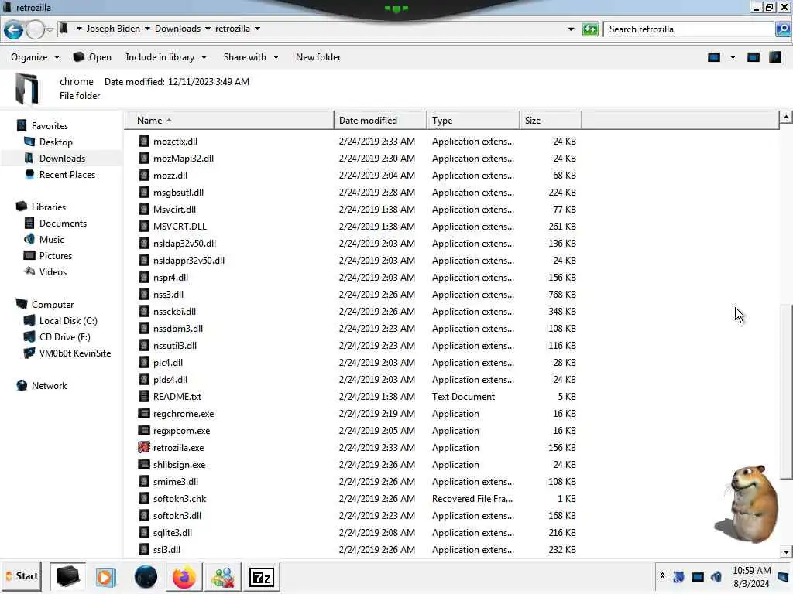The height and width of the screenshot is (594, 793).
Task: Open the recent pages dropdown arrow
Action: click(50, 30)
